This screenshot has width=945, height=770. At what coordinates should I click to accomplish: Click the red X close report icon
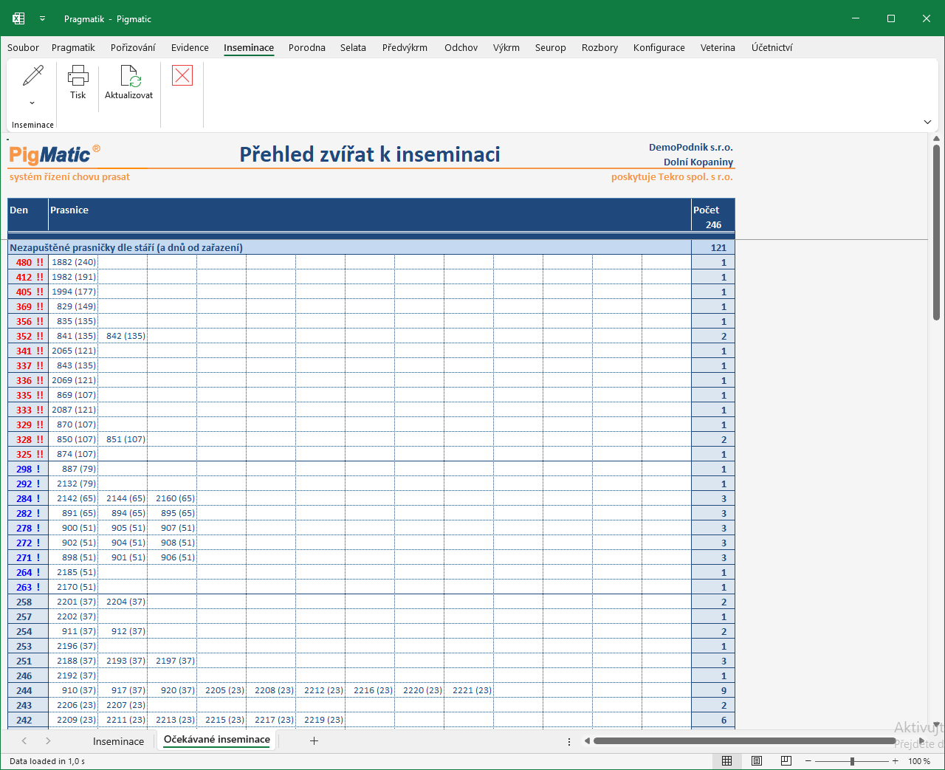(x=182, y=75)
